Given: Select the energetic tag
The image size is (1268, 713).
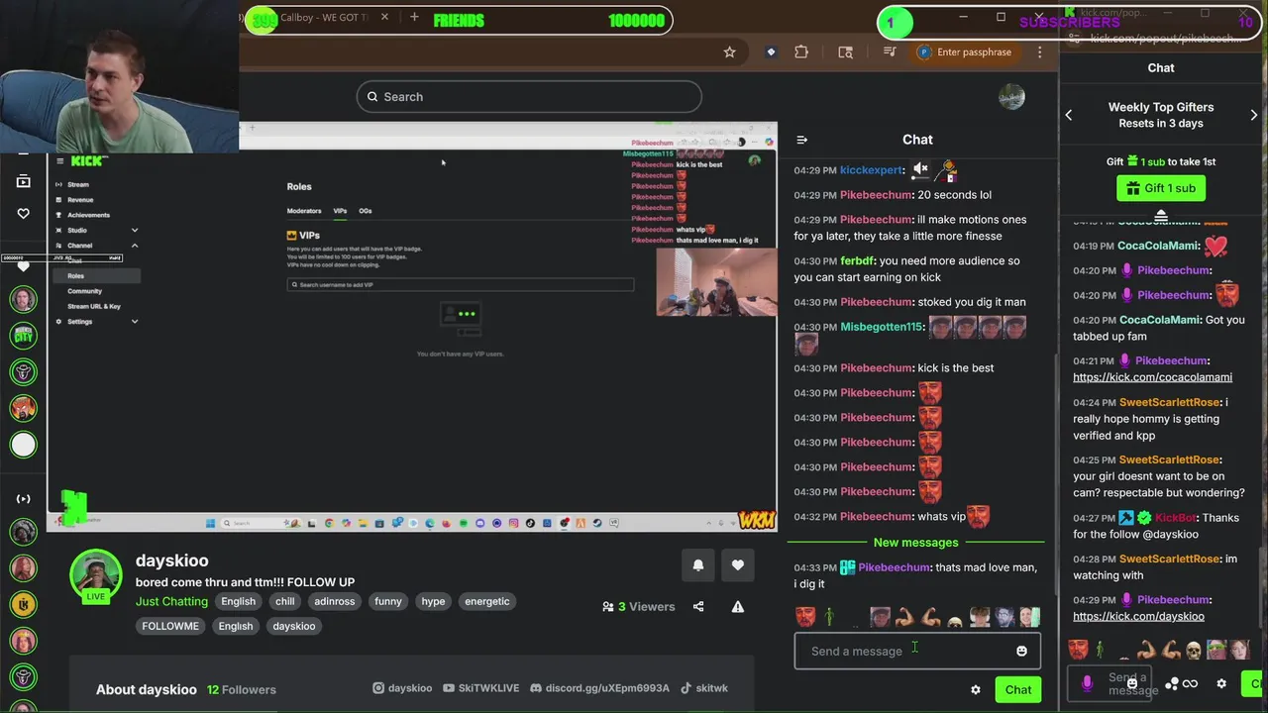Looking at the screenshot, I should [x=487, y=601].
